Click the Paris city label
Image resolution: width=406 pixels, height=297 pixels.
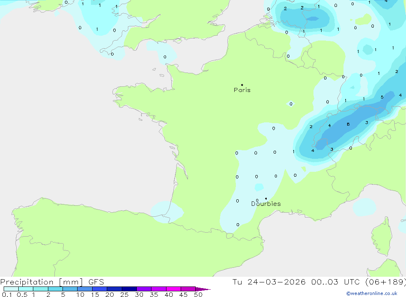pos(242,90)
